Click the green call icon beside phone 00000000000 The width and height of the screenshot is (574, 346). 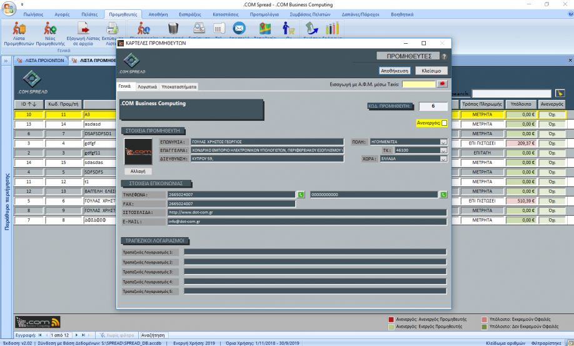coord(443,195)
